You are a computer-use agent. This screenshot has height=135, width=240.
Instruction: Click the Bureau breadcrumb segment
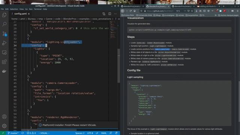tap(31, 19)
